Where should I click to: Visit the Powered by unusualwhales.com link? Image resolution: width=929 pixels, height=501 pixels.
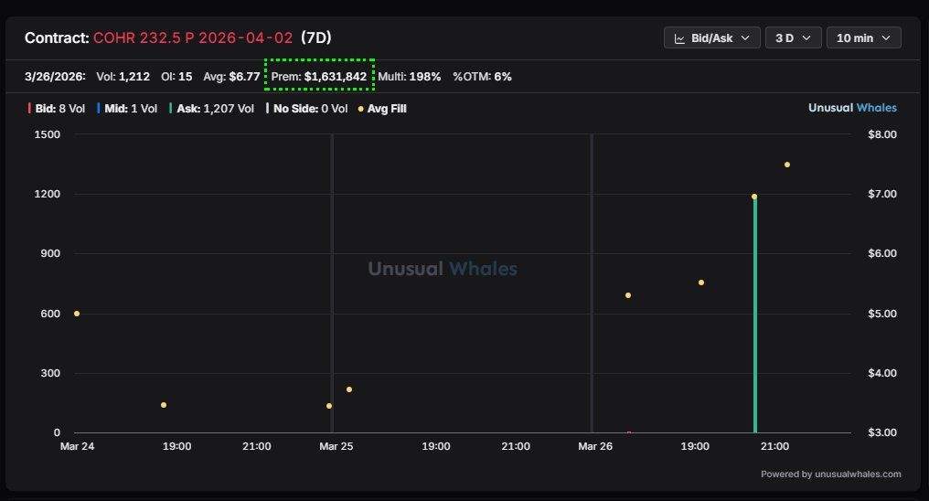point(830,474)
